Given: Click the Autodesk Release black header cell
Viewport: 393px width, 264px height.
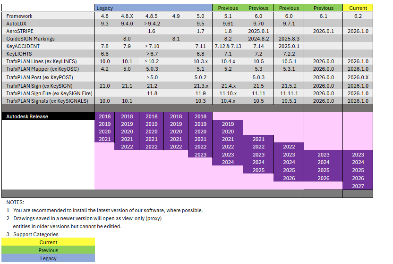Looking at the screenshot, I should [48, 116].
